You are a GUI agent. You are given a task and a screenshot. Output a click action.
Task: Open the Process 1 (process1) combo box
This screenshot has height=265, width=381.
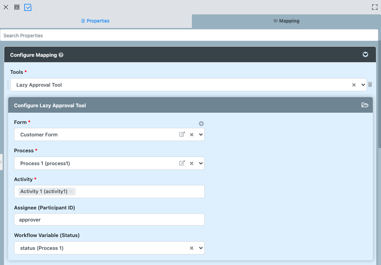[x=109, y=163]
